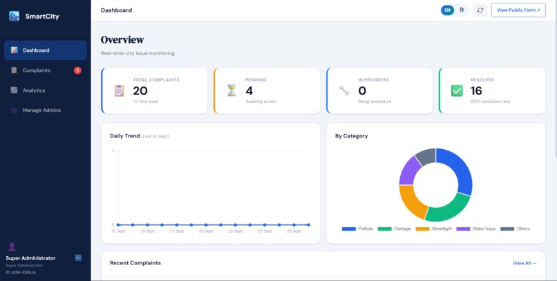This screenshot has width=557, height=281.
Task: Switch language to EN
Action: pos(447,10)
